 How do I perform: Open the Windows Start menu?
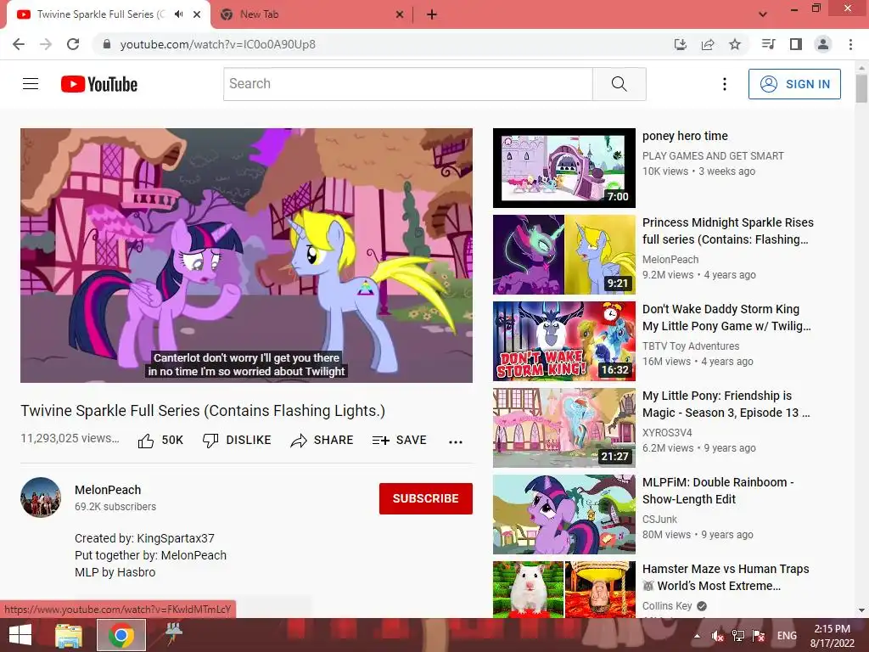pos(20,635)
